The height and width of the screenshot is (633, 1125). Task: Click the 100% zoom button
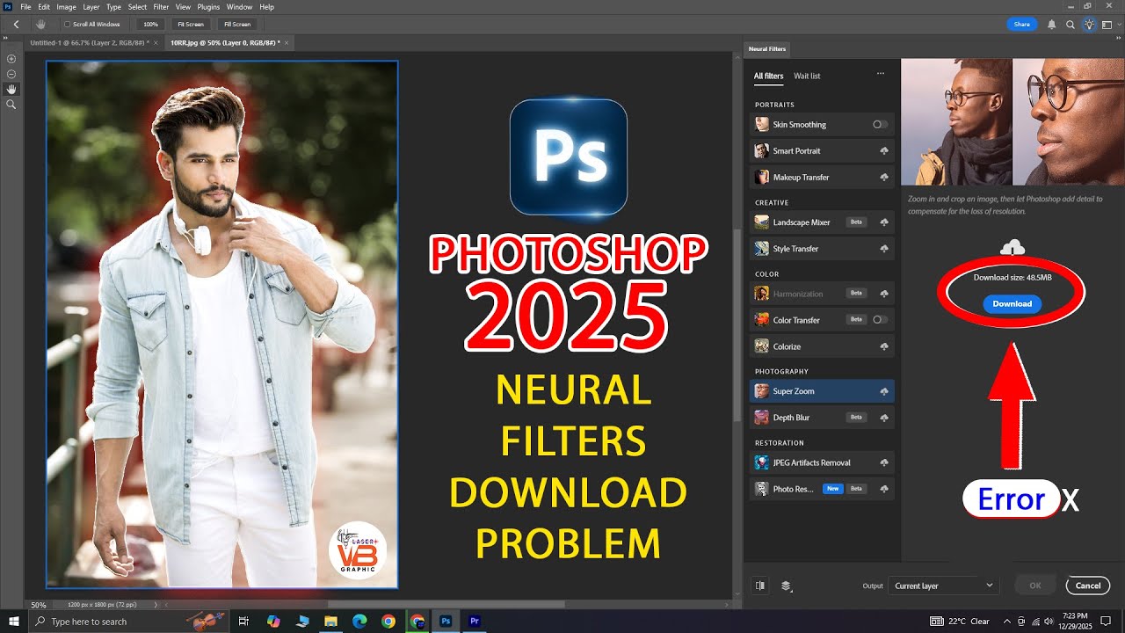151,25
